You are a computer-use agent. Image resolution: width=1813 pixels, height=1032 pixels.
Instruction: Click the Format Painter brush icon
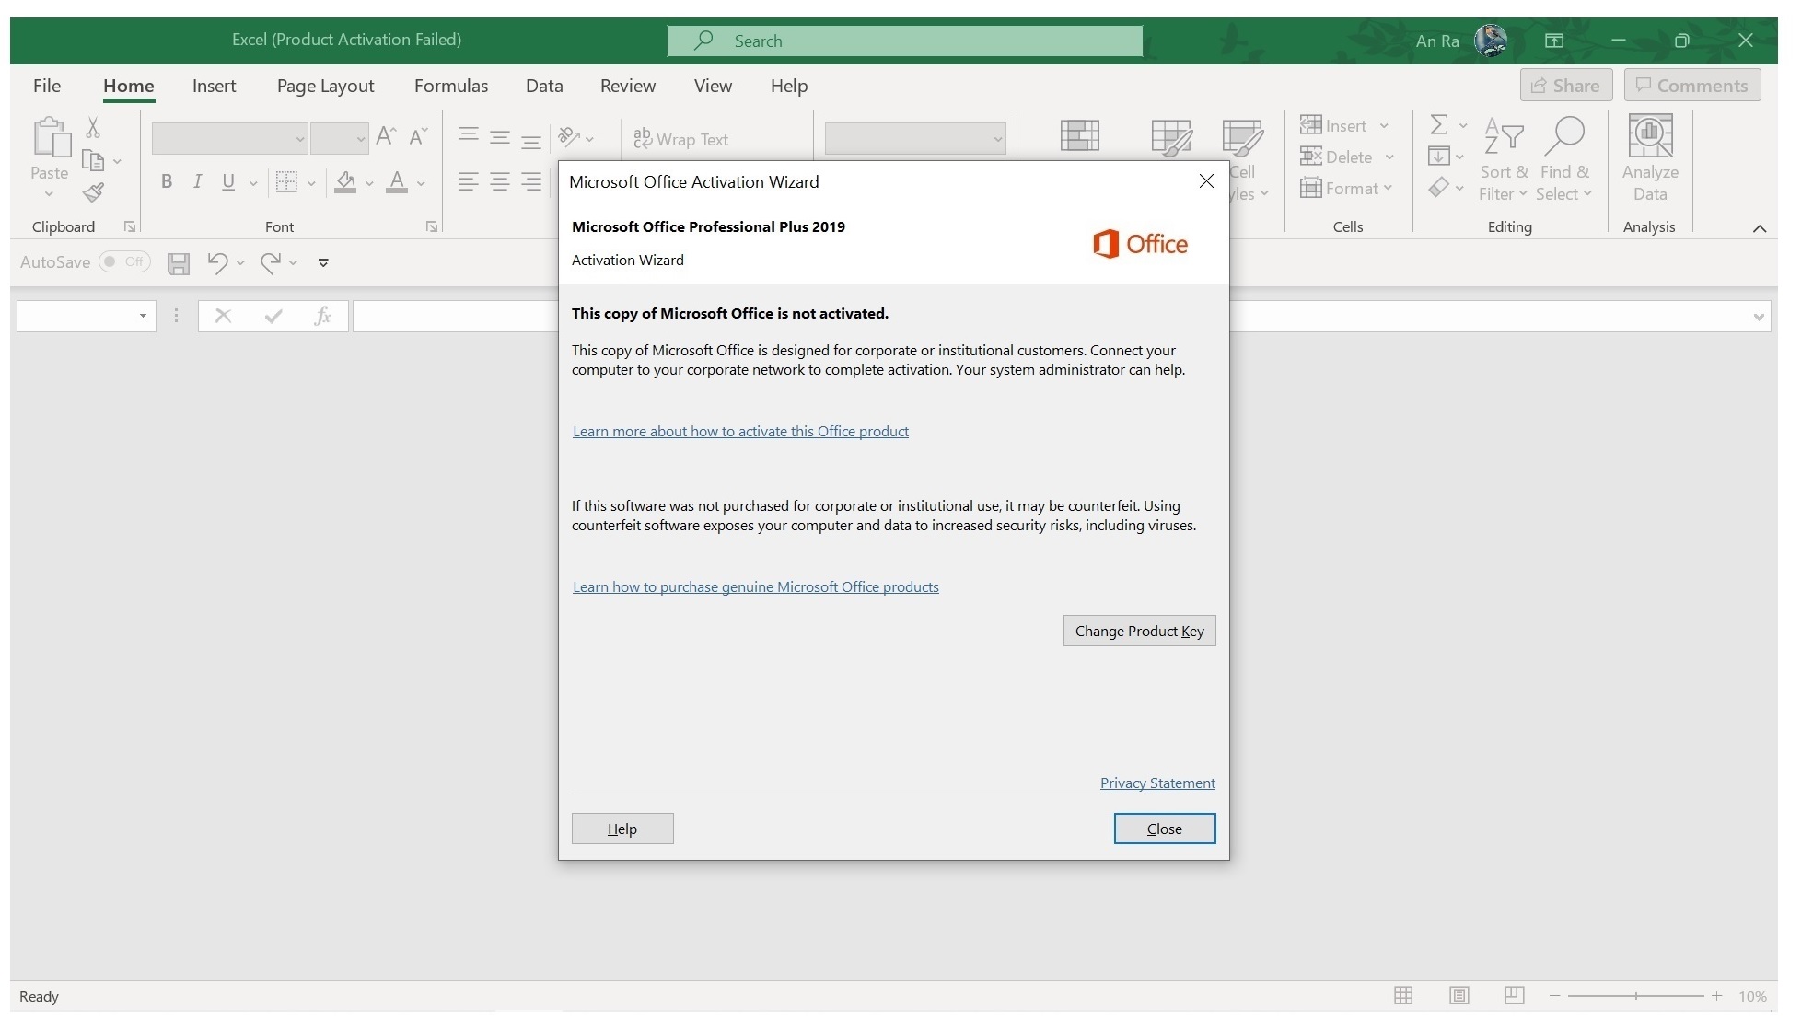point(93,192)
